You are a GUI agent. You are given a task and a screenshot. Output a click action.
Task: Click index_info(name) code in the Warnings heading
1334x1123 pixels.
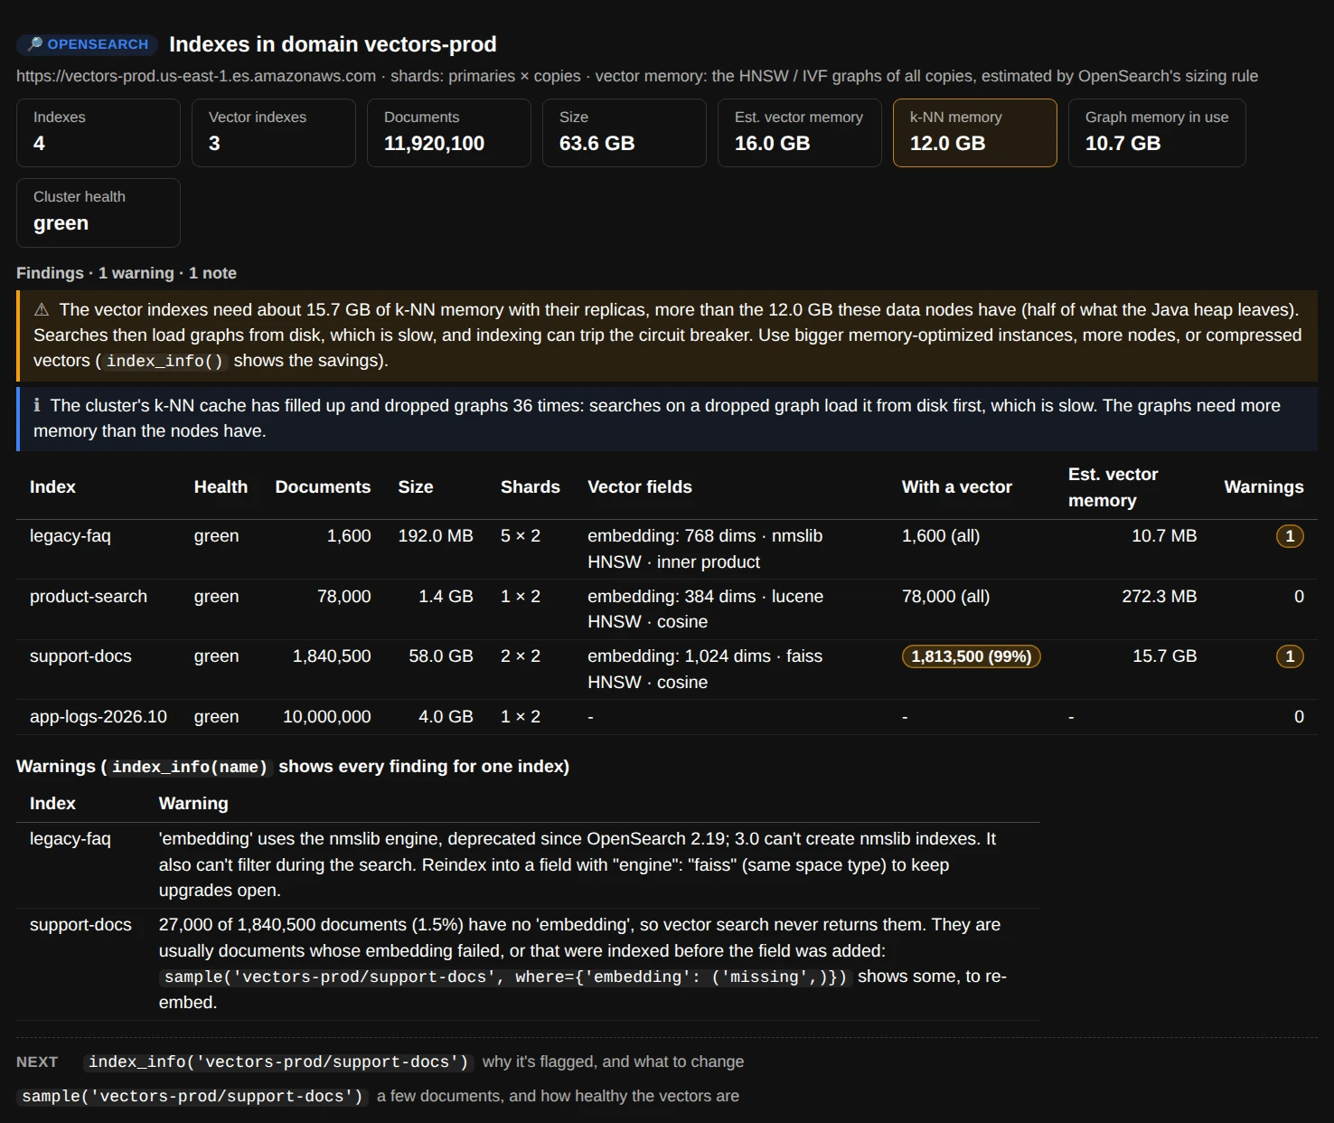tap(190, 767)
